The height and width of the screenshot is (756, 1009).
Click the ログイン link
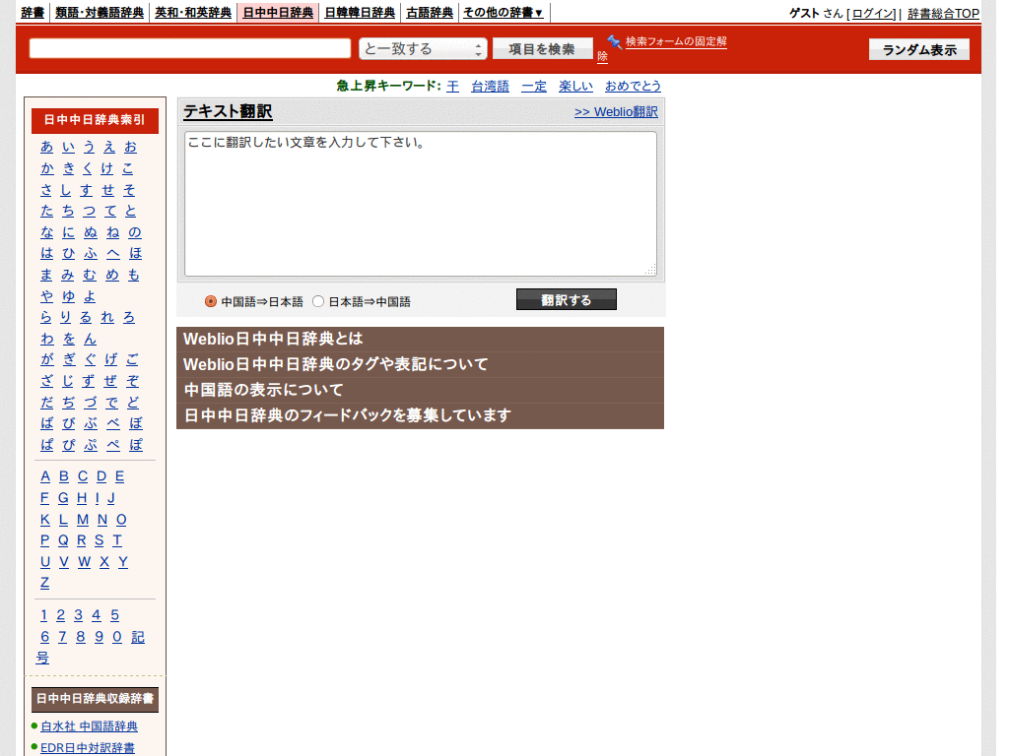[874, 14]
